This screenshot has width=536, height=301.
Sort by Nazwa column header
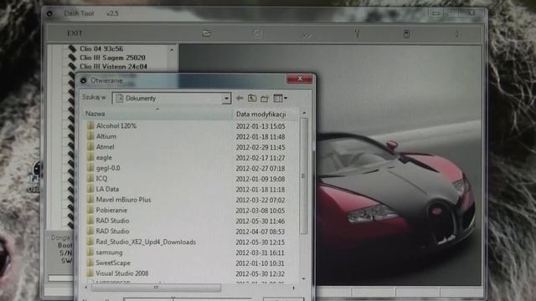(x=157, y=114)
